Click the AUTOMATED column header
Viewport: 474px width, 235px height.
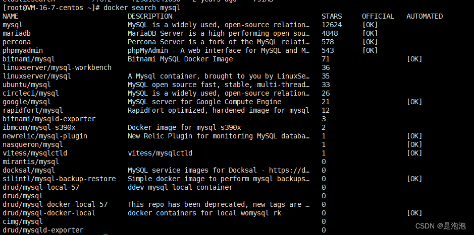[425, 16]
